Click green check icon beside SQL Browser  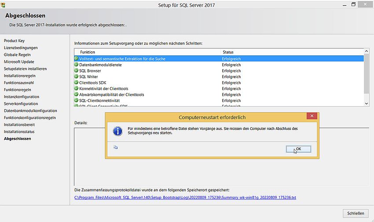coord(76,71)
